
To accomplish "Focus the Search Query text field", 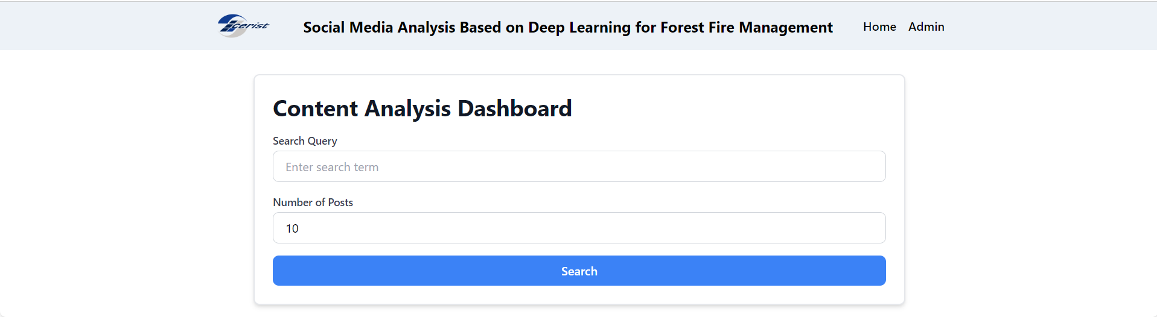I will tap(579, 167).
